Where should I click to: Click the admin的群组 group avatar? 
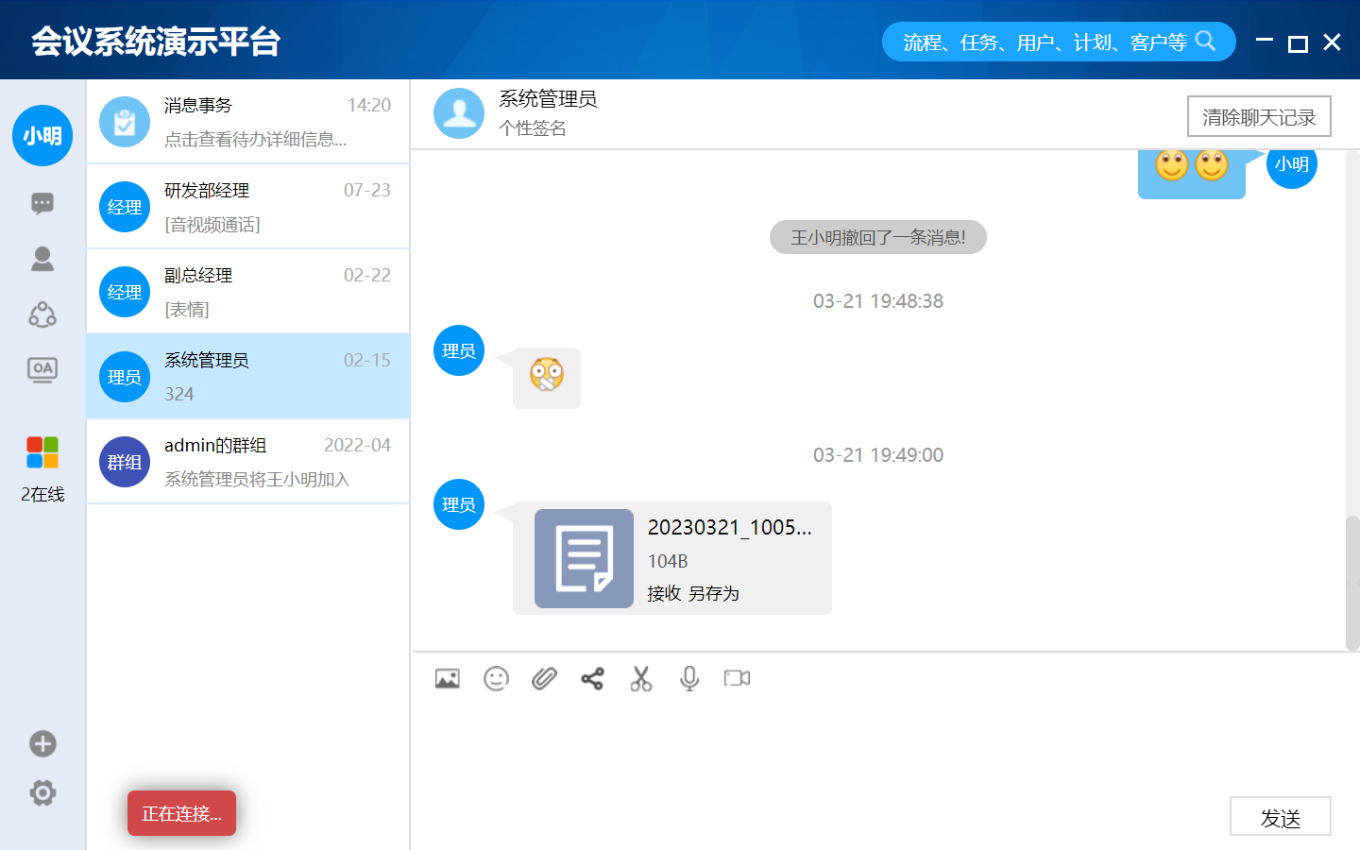(125, 462)
